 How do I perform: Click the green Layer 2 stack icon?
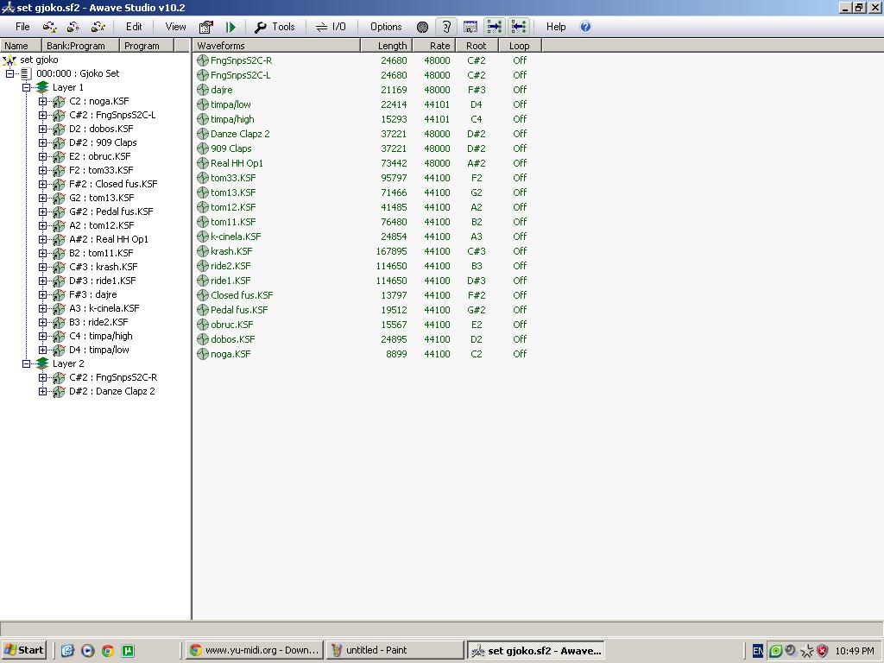(42, 363)
